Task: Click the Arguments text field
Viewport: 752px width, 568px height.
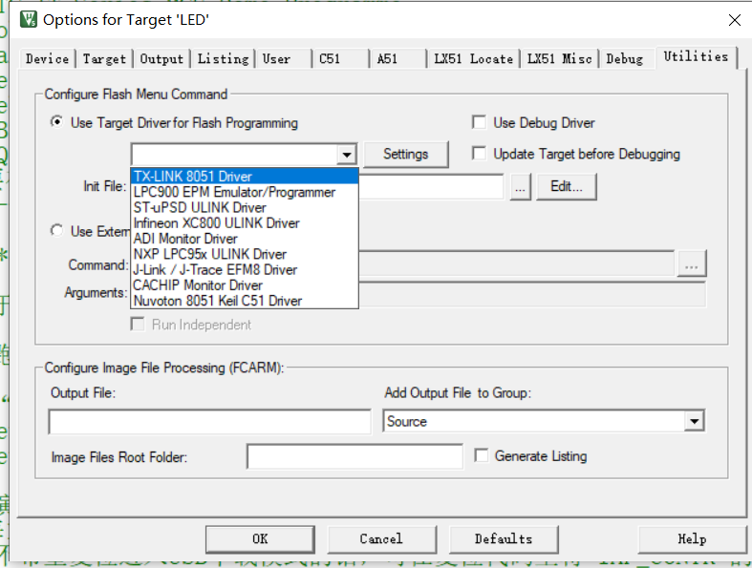Action: [532, 294]
